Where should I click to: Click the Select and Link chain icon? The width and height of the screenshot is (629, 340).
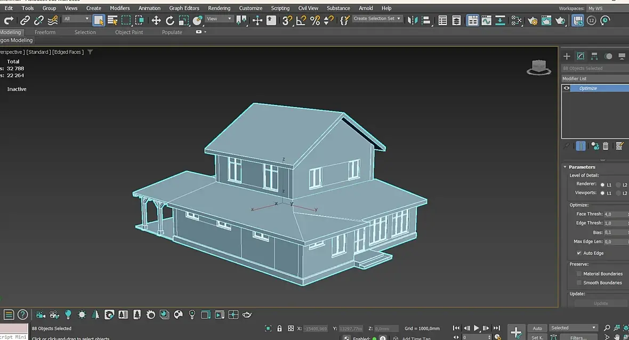pyautogui.click(x=25, y=20)
